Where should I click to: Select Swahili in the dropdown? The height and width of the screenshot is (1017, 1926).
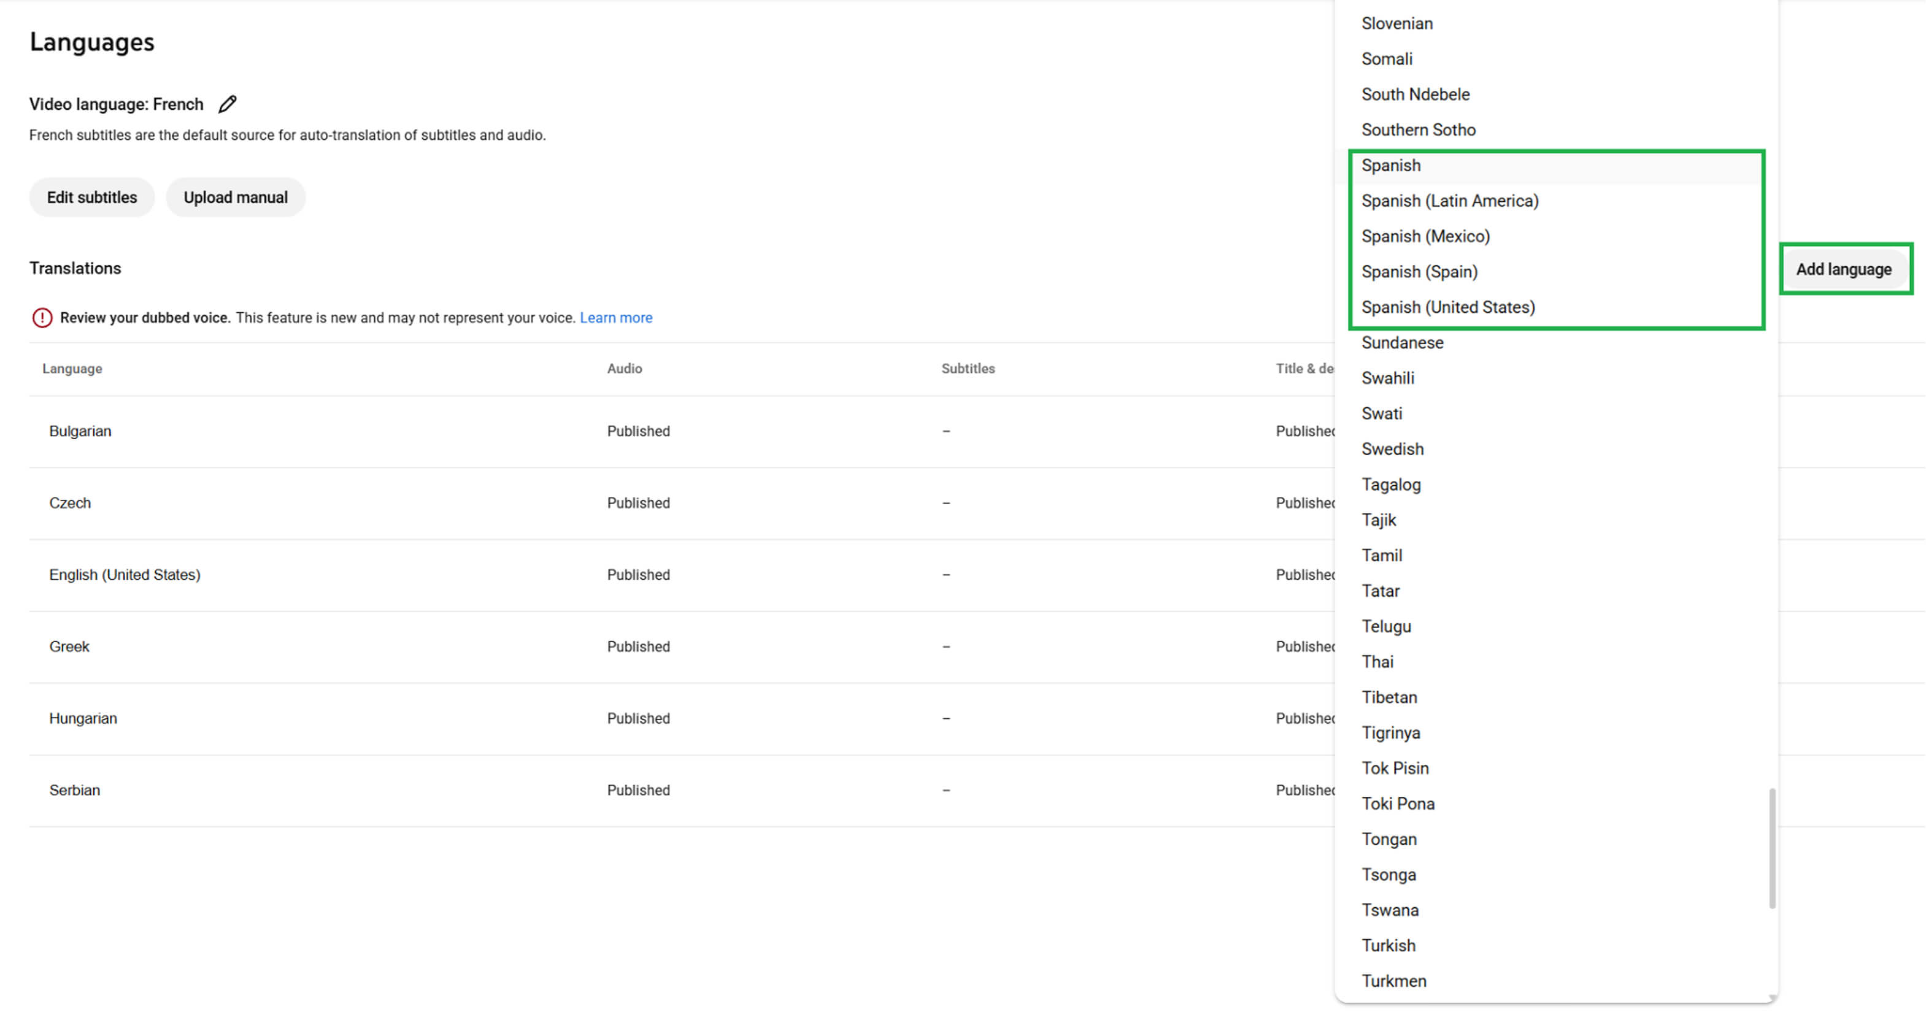point(1556,378)
